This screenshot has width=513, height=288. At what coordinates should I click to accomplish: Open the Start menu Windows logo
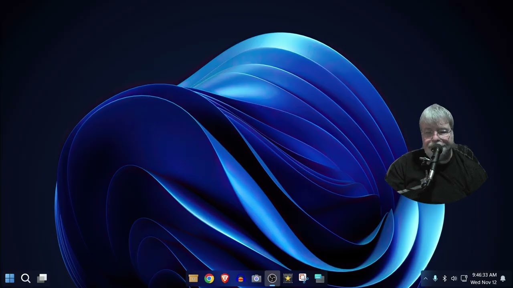10,278
